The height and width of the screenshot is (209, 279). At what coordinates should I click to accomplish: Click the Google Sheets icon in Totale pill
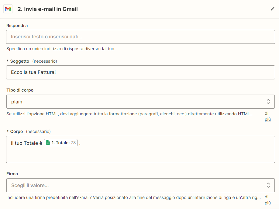pos(48,143)
